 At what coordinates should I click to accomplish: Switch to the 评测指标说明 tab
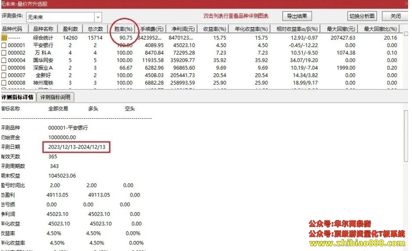pos(55,97)
